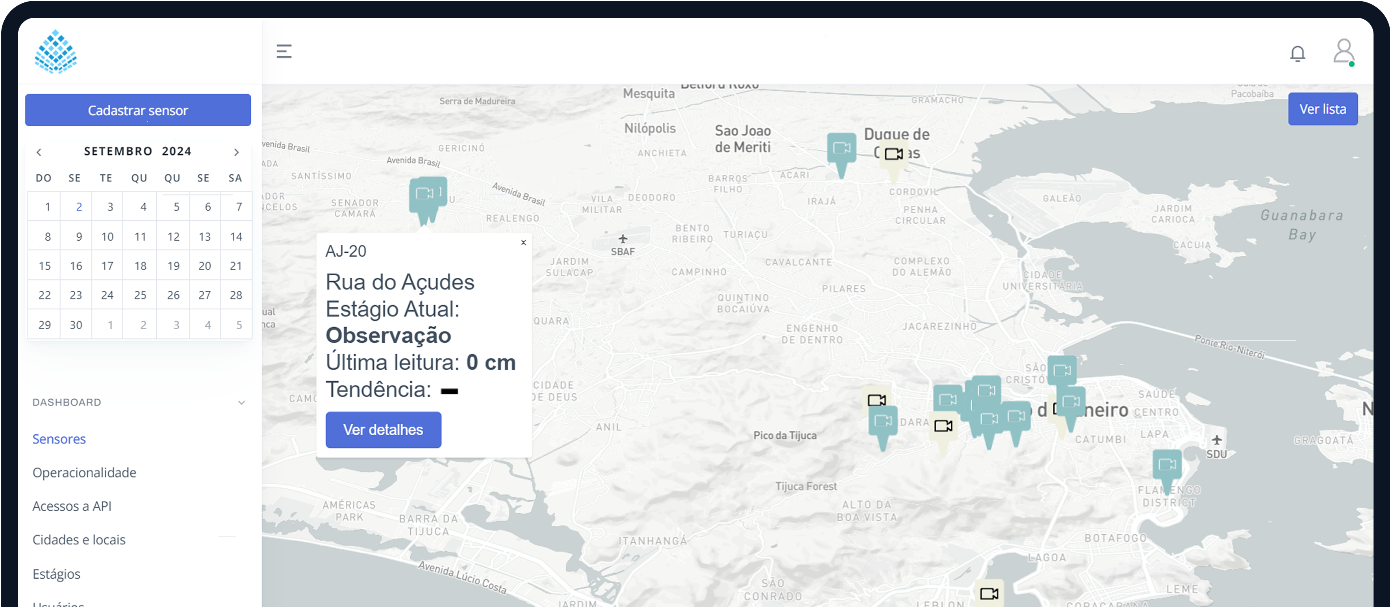Click the SETEMBRO 2024 calendar title
The height and width of the screenshot is (607, 1390).
(x=137, y=151)
